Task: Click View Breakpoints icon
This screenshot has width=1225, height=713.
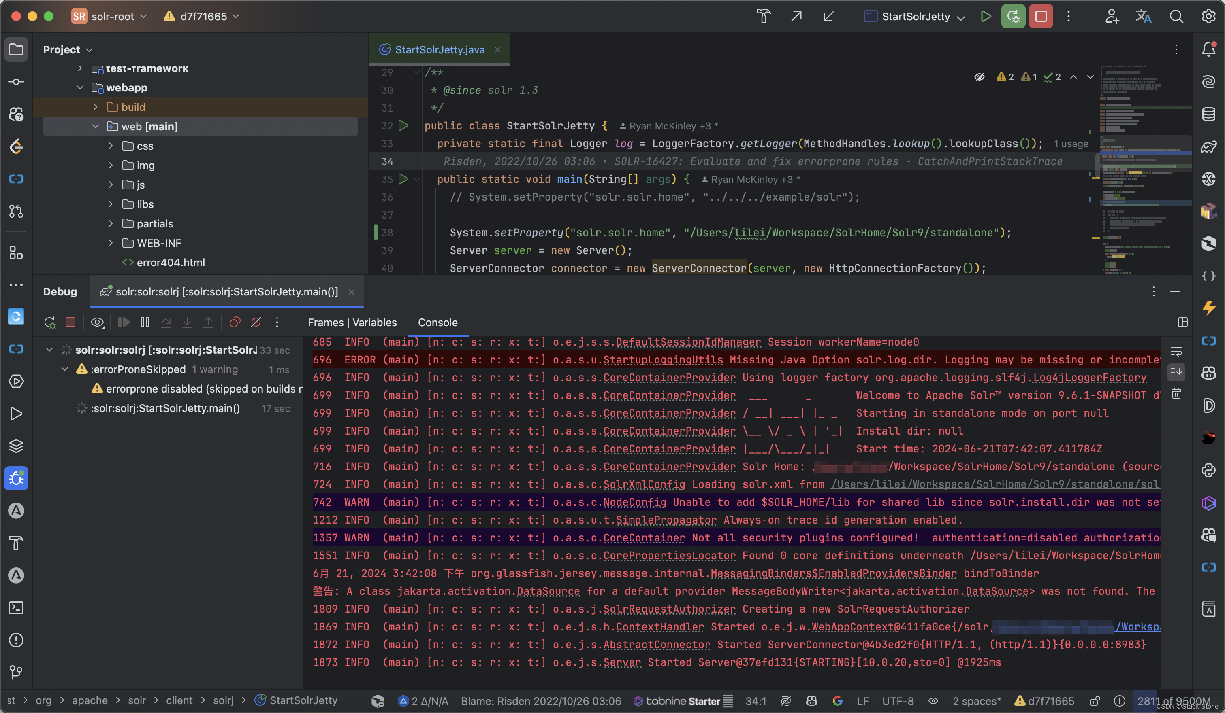Action: click(x=235, y=322)
